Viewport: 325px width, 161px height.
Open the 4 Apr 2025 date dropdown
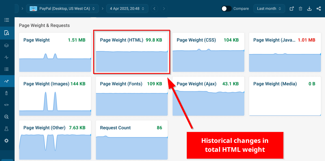point(127,9)
